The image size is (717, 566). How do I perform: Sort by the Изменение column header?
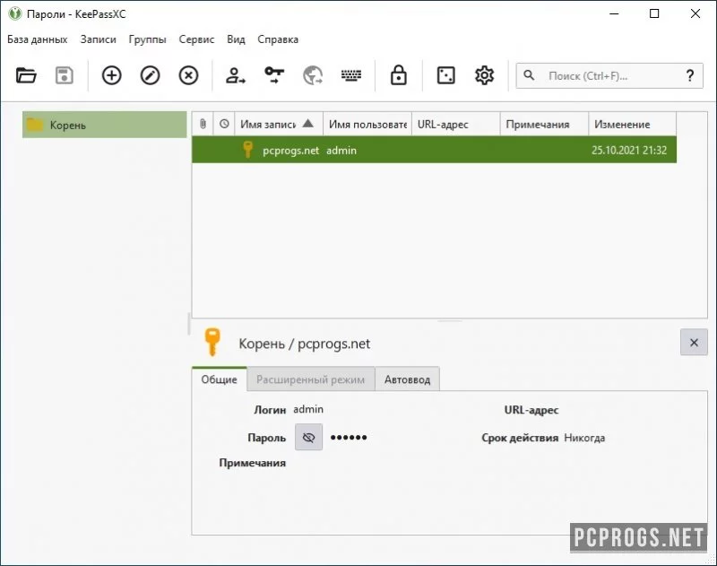[633, 124]
